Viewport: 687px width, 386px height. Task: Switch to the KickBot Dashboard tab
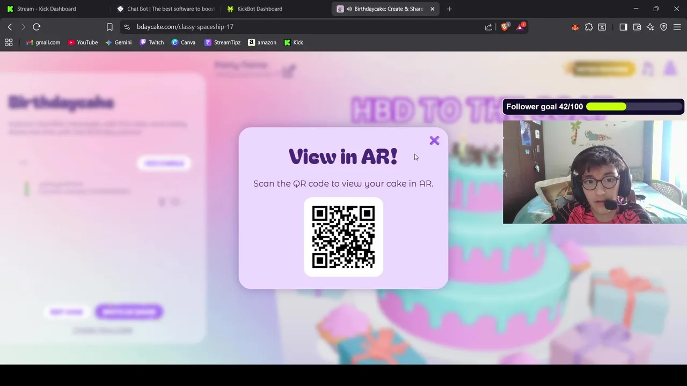tap(276, 9)
